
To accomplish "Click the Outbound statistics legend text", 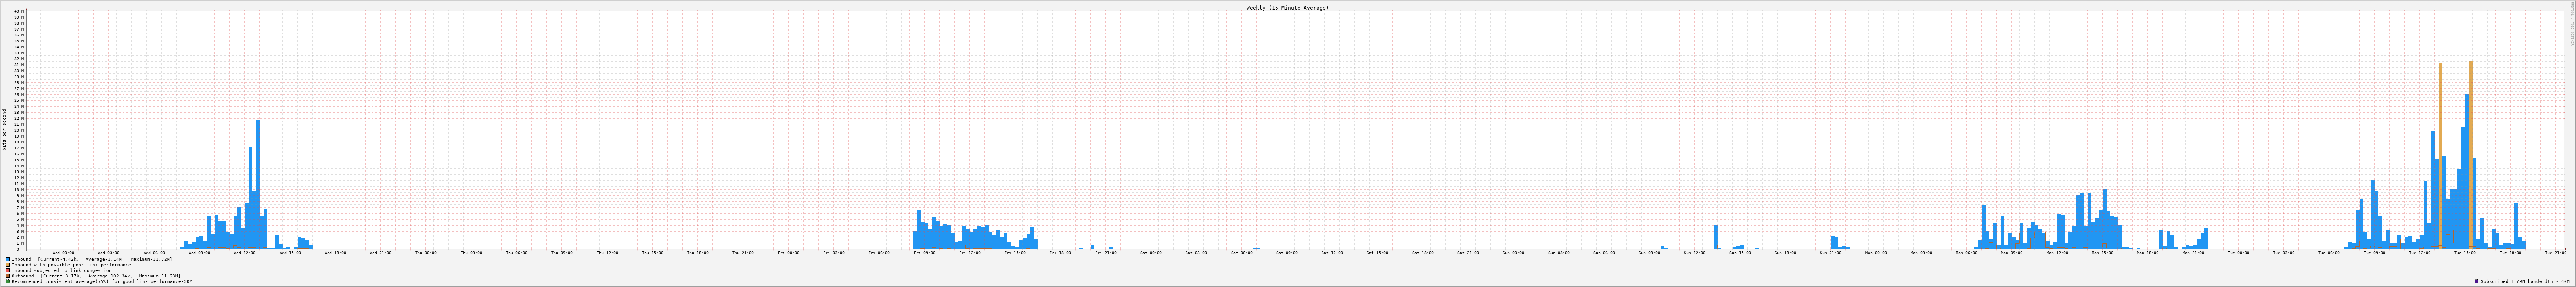I will [96, 276].
